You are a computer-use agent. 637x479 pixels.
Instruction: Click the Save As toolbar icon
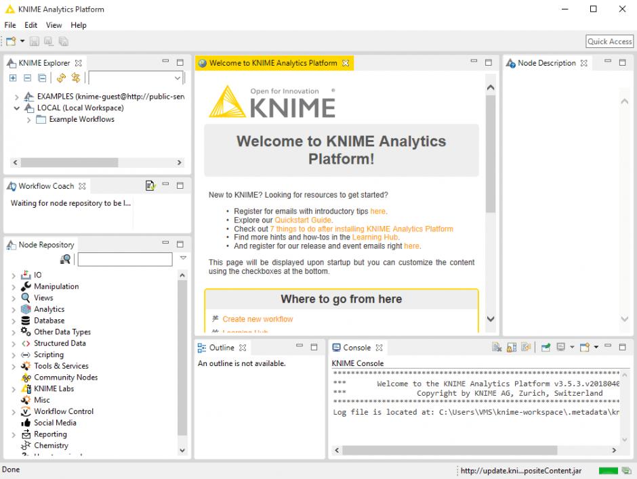click(x=48, y=41)
